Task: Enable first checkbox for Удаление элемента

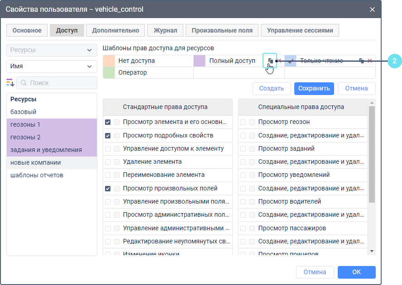Action: pos(108,161)
